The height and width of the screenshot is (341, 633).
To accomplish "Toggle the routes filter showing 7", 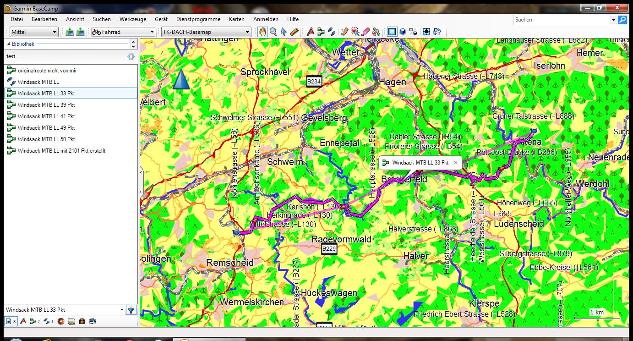I will click(x=35, y=321).
